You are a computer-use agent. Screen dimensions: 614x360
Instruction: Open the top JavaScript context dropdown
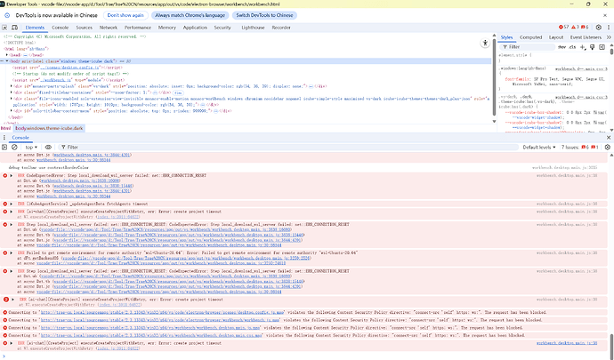pos(31,148)
